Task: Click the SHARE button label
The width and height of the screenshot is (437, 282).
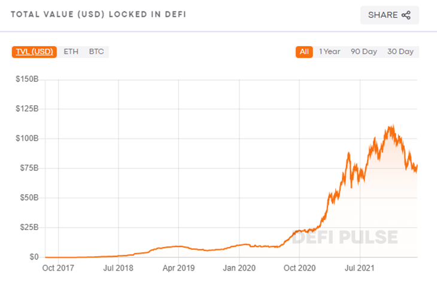Action: 383,15
